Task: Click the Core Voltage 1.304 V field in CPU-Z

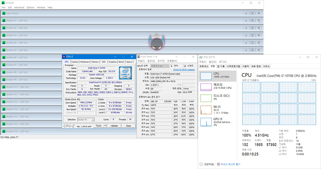Action: (x=110, y=78)
